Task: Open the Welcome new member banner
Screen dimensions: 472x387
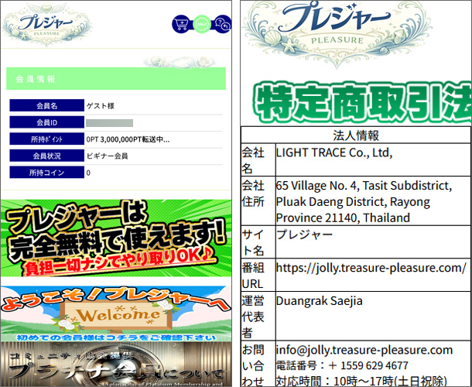Action: [116, 312]
